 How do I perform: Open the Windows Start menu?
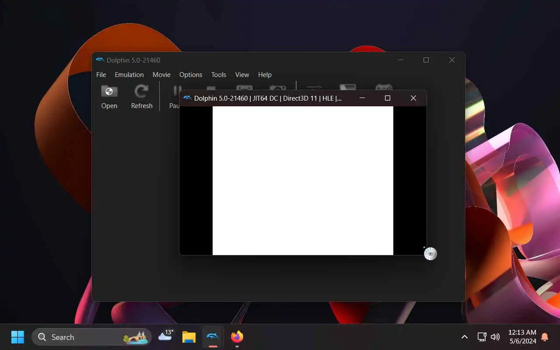[x=17, y=337]
